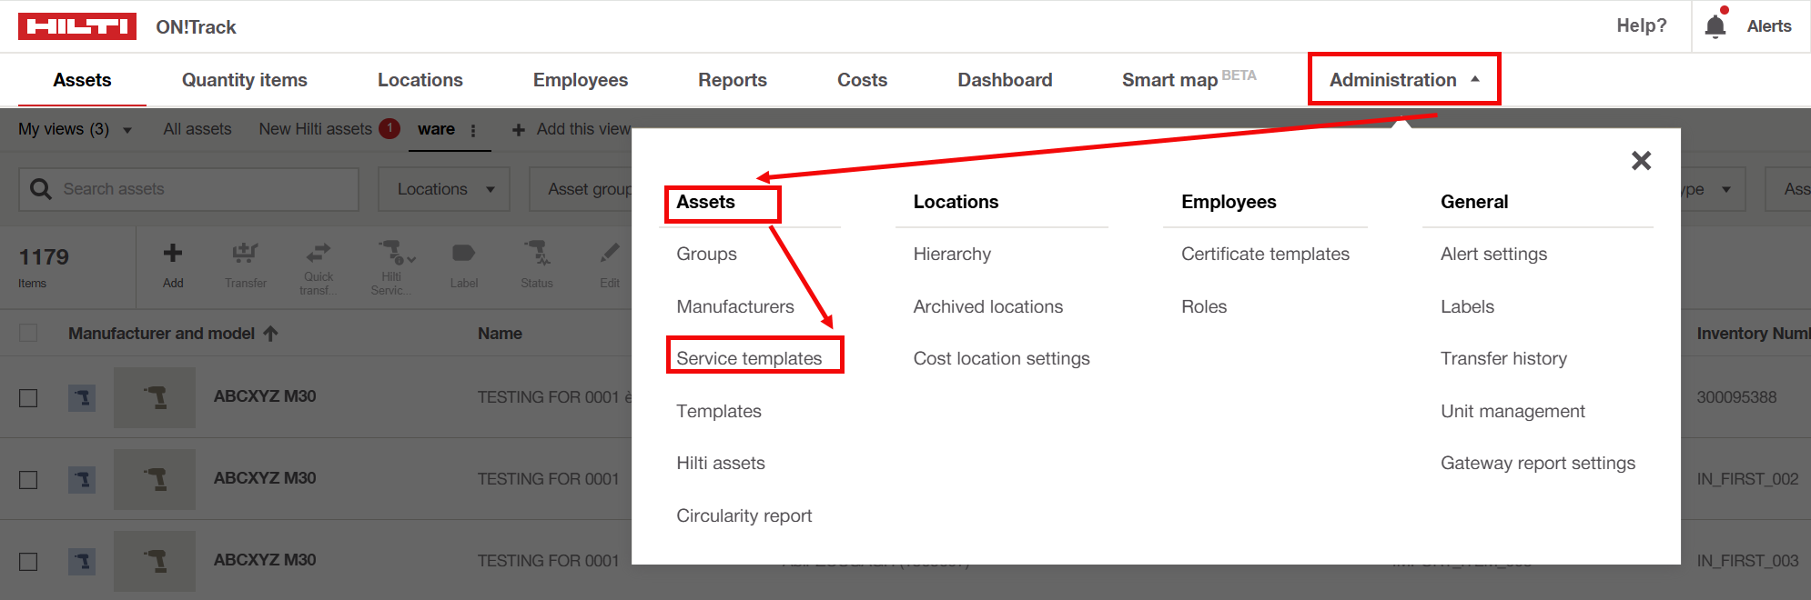1811x600 pixels.
Task: Click the Transfer toolbar icon
Action: pos(245,254)
